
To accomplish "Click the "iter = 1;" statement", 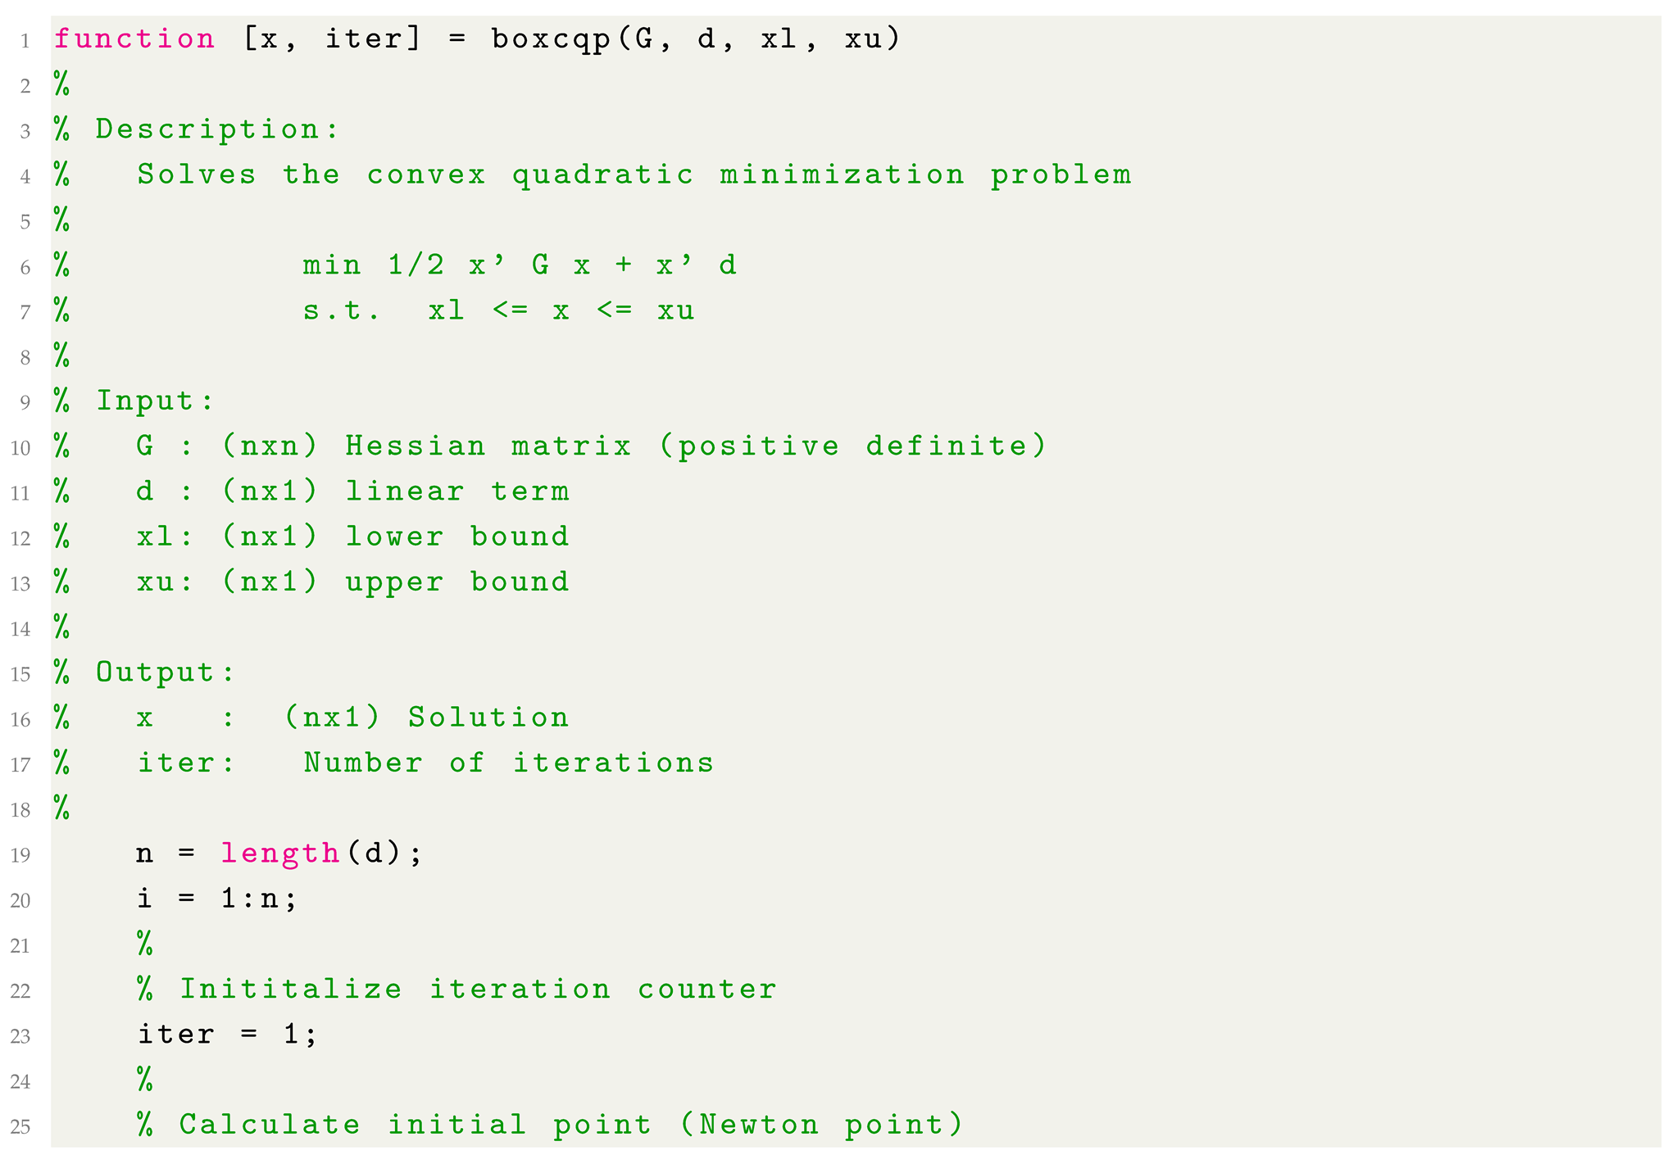I will click(227, 1035).
